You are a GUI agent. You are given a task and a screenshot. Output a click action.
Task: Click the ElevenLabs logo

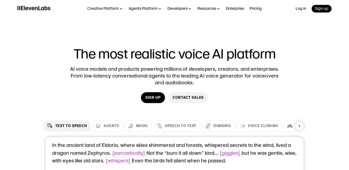[34, 8]
